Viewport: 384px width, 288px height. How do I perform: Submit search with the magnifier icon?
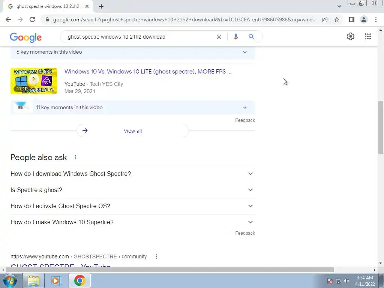(x=251, y=37)
